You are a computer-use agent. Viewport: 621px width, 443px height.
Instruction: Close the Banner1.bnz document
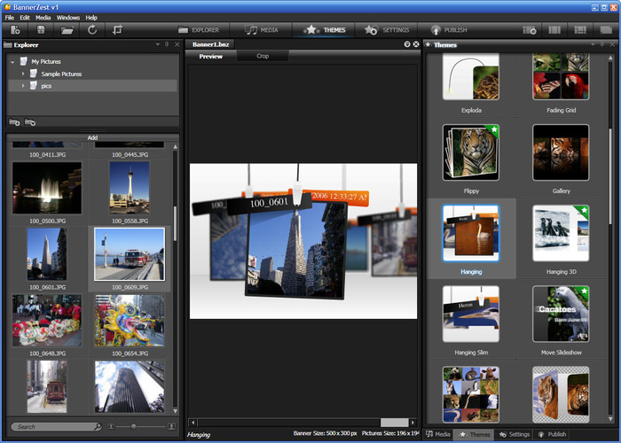416,44
